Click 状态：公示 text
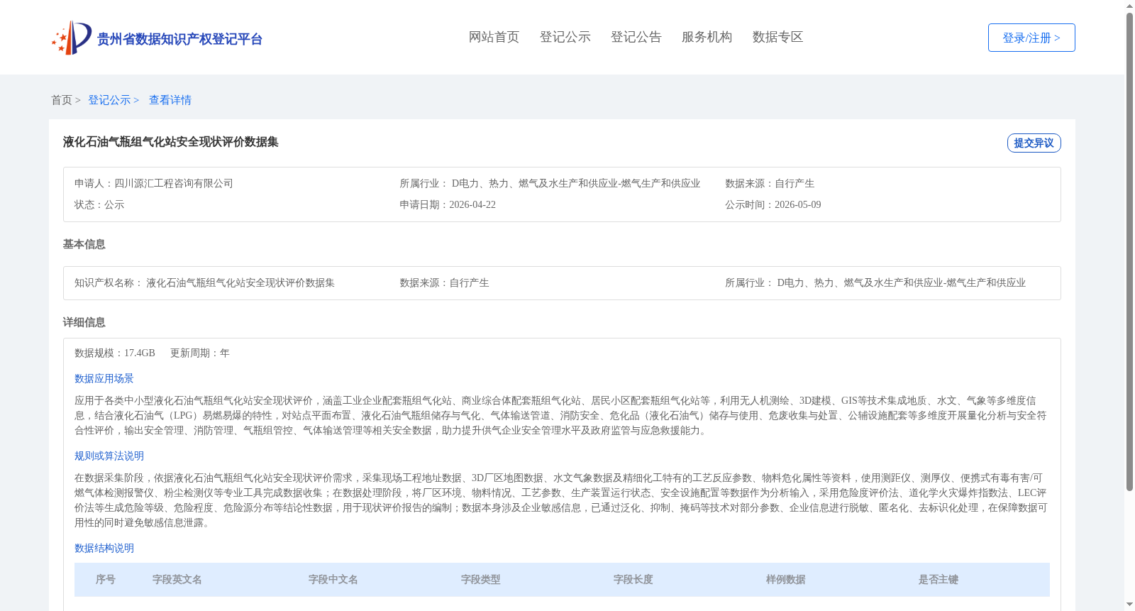 pyautogui.click(x=99, y=204)
